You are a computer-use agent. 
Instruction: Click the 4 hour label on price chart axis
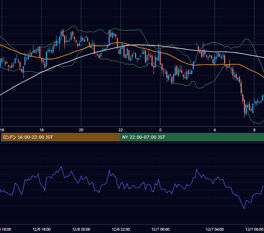215,130
